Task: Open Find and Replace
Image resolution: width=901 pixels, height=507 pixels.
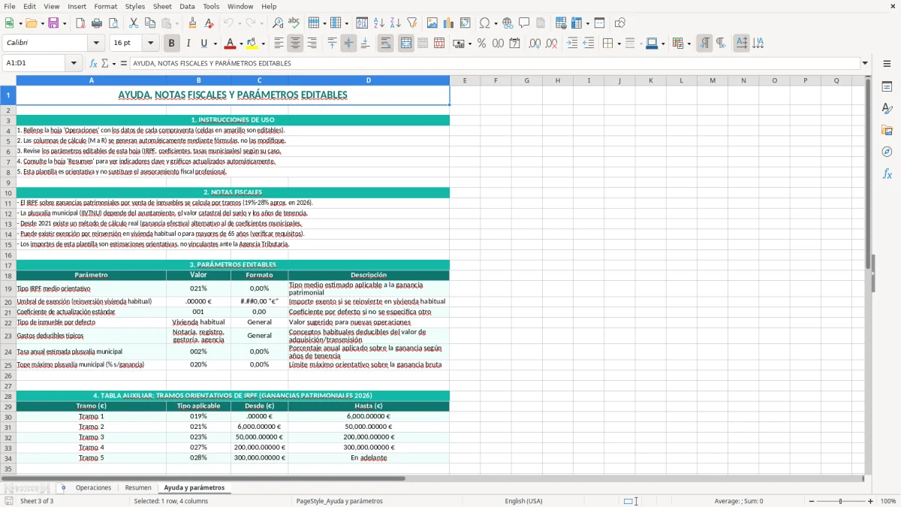Action: (x=278, y=23)
